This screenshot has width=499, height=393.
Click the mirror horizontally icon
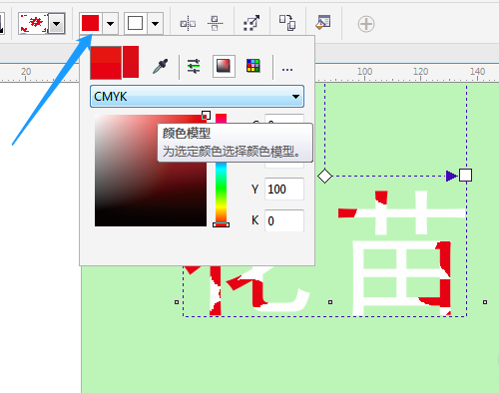(x=188, y=24)
